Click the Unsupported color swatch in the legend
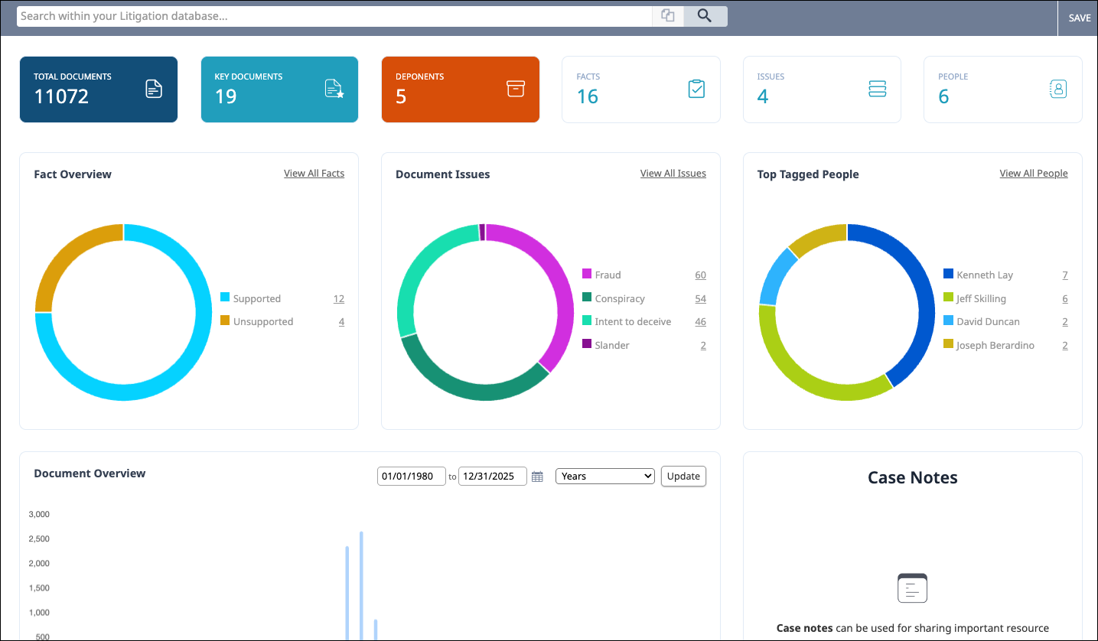Viewport: 1098px width, 641px height. 225,320
